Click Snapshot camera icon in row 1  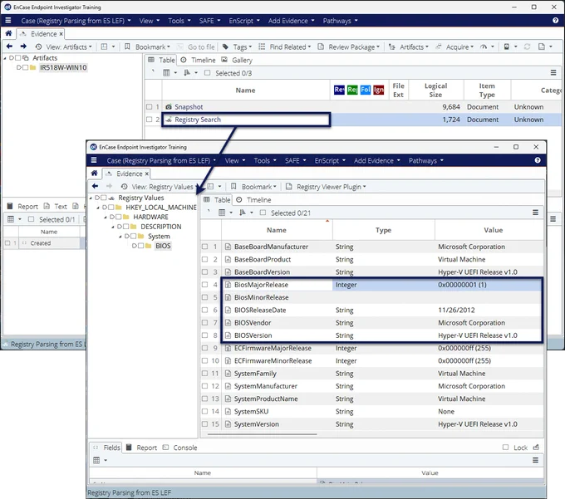coord(169,107)
